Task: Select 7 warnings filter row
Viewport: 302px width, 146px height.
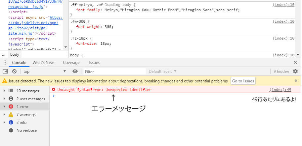Action: pos(25,115)
